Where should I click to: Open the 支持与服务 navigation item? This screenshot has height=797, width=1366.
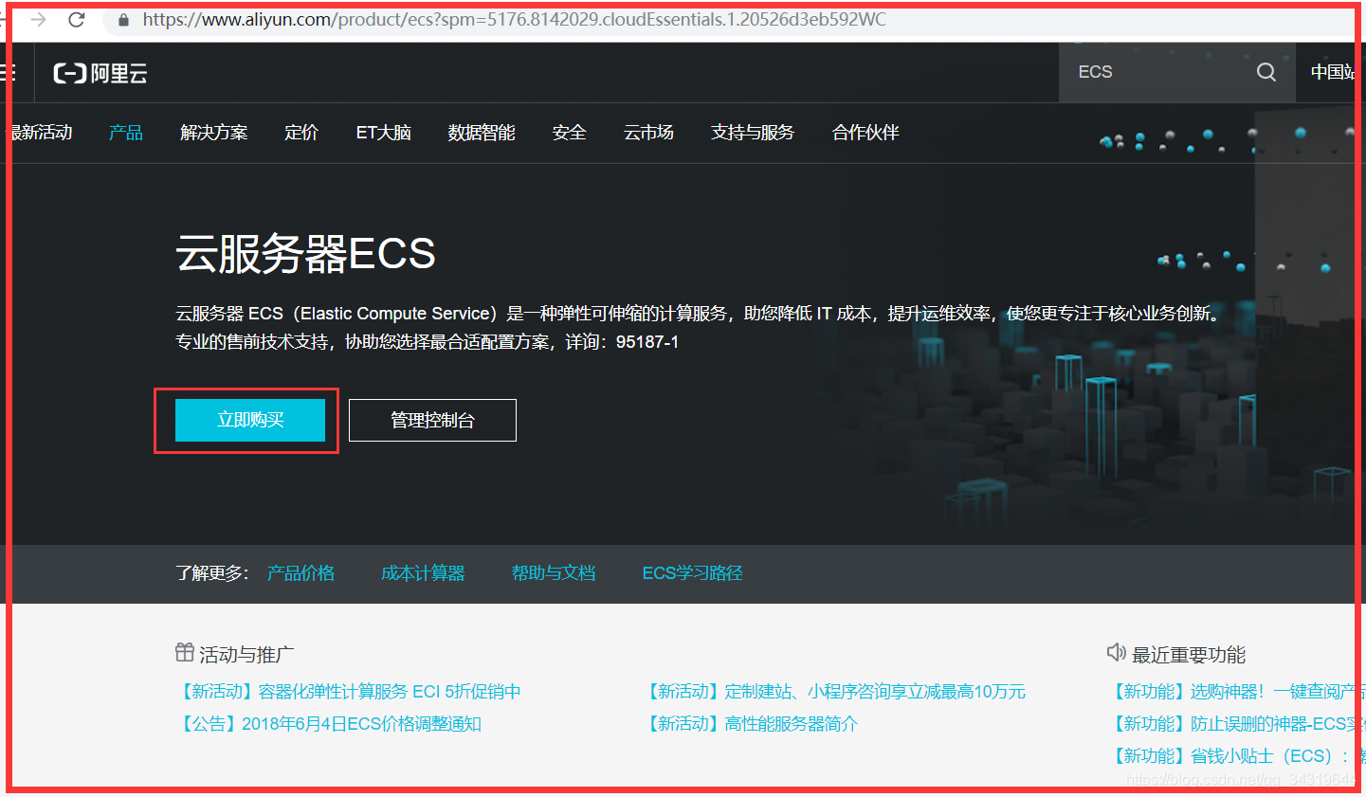pyautogui.click(x=753, y=133)
